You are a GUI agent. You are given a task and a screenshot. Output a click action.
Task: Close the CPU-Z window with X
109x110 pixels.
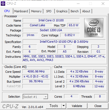[103, 4]
